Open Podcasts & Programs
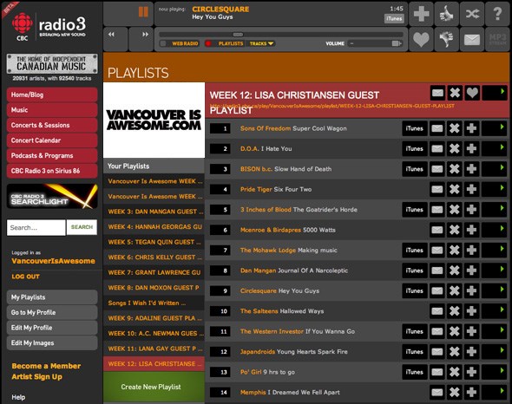 (52, 156)
